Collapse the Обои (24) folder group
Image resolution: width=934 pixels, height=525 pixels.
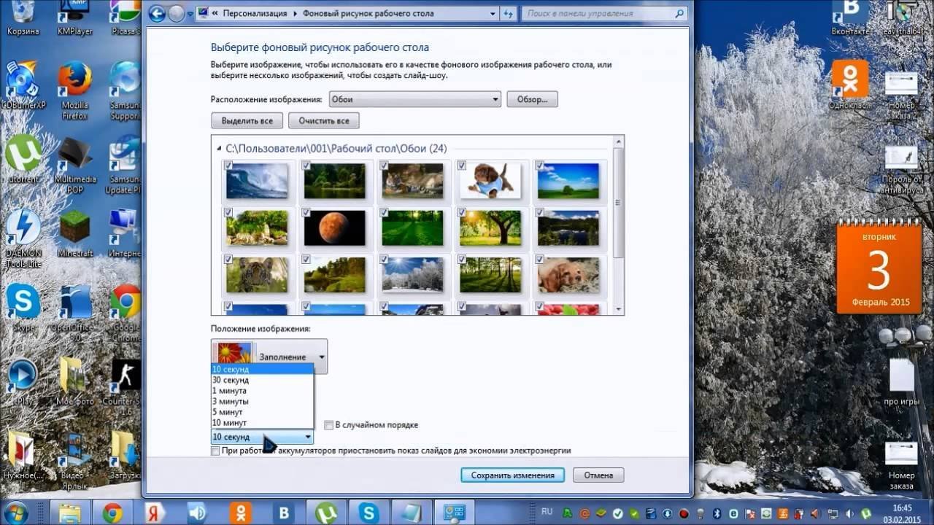220,149
